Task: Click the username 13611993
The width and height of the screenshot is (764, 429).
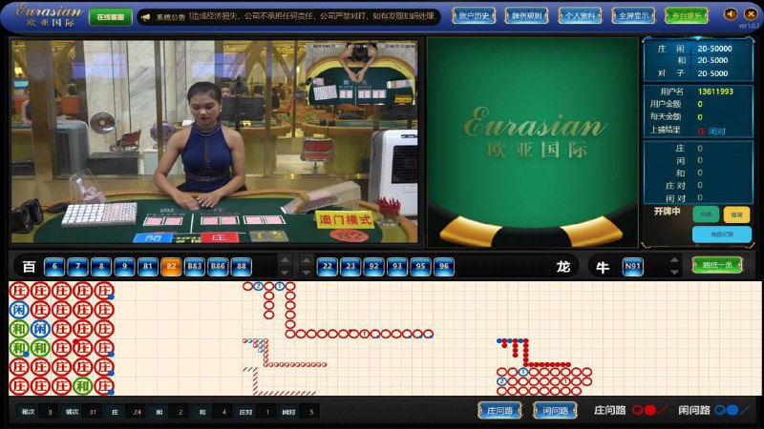Action: pyautogui.click(x=715, y=92)
